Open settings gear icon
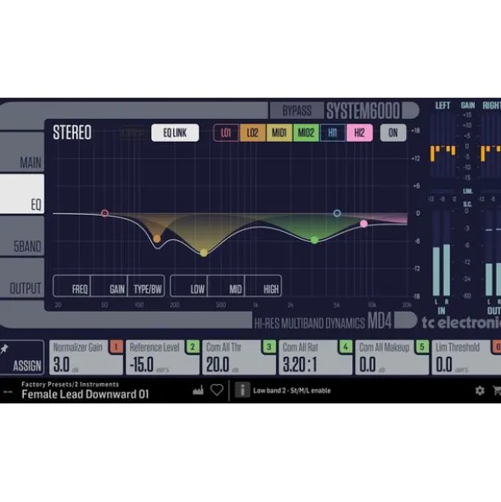Viewport: 501px width, 502px height. click(x=480, y=390)
